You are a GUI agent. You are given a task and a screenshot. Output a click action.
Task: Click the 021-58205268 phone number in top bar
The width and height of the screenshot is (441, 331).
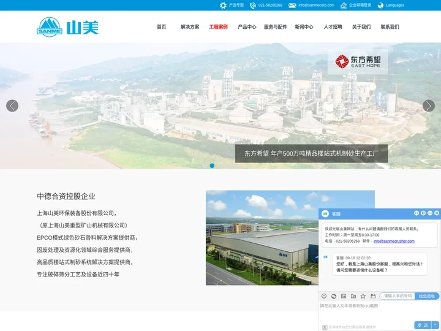[x=270, y=5]
